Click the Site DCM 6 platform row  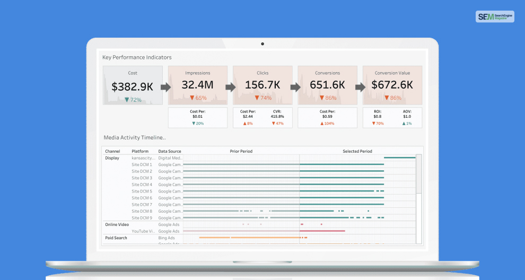pos(142,198)
